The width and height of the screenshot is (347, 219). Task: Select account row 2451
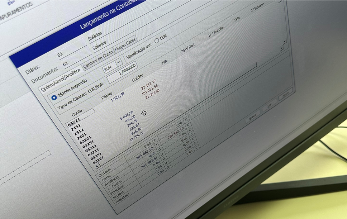(x=76, y=128)
